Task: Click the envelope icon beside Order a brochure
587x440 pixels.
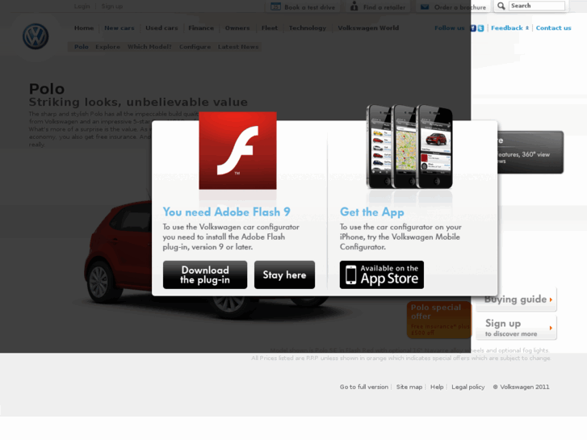Action: [425, 6]
